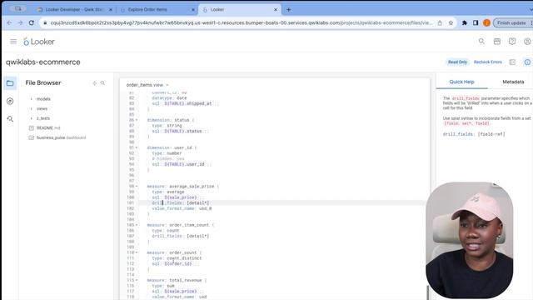Viewport: 533px width, 300px height.
Task: Open the info panel icon
Action: click(527, 62)
